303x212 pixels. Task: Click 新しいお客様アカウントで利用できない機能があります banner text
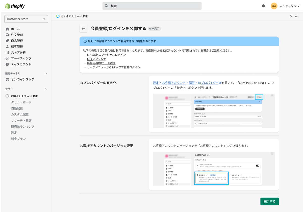(x=122, y=41)
